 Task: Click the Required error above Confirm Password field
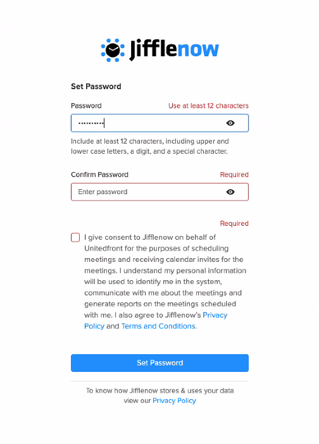[234, 175]
